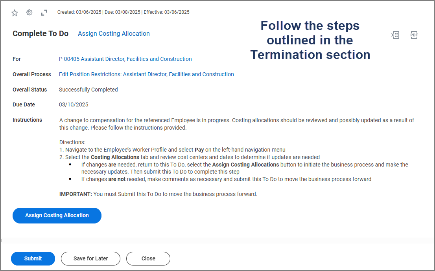This screenshot has width=435, height=271.
Task: Open the Assign Costing Allocation header link
Action: pos(114,34)
